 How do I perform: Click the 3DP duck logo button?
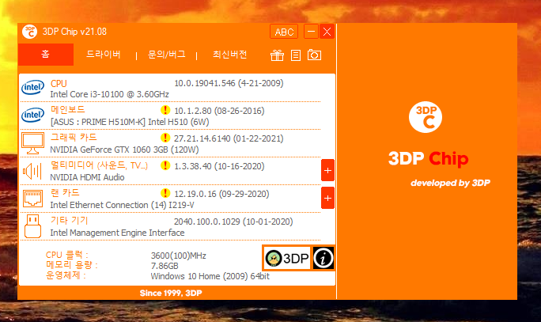[287, 258]
